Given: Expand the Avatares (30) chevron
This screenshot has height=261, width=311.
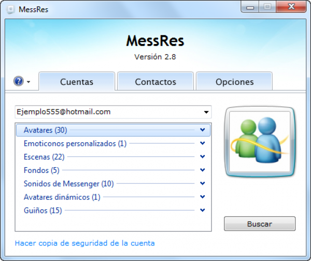Looking at the screenshot, I should 203,130.
